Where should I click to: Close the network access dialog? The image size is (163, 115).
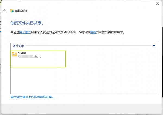coord(158,4)
